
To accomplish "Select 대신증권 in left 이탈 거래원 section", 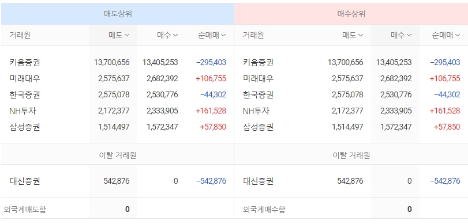I will coord(25,181).
